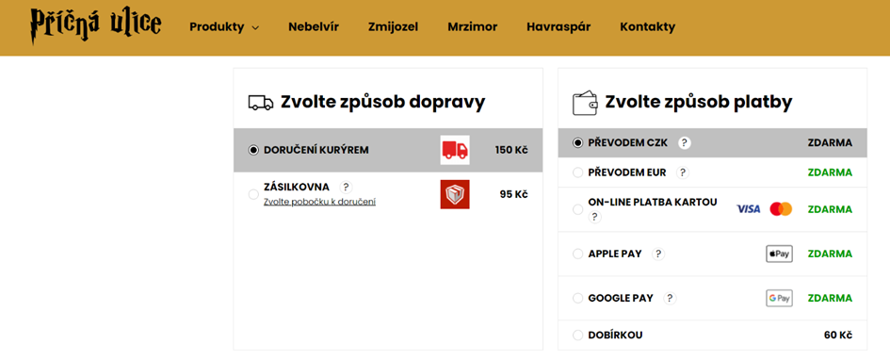Click Zvolte způsob dopravy heading

click(x=383, y=103)
